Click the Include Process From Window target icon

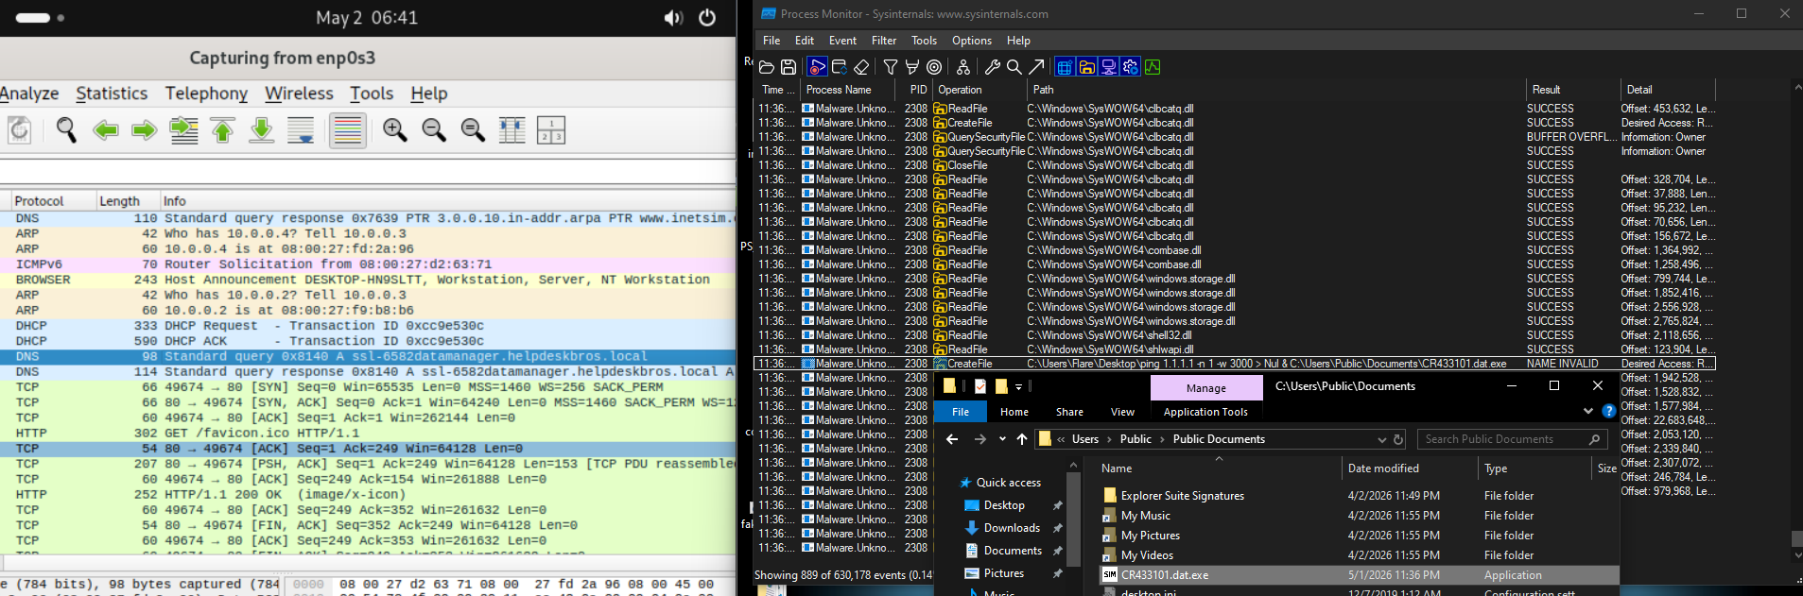[934, 67]
